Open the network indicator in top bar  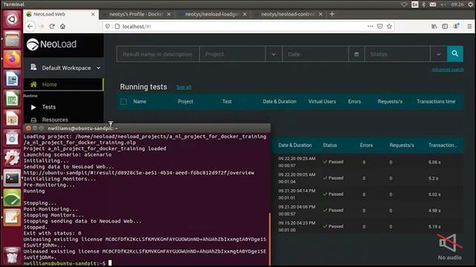click(404, 4)
